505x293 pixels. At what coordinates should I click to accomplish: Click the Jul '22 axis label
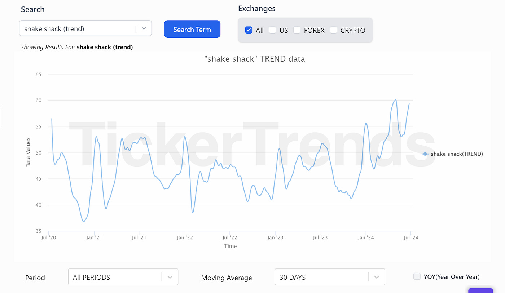click(230, 237)
